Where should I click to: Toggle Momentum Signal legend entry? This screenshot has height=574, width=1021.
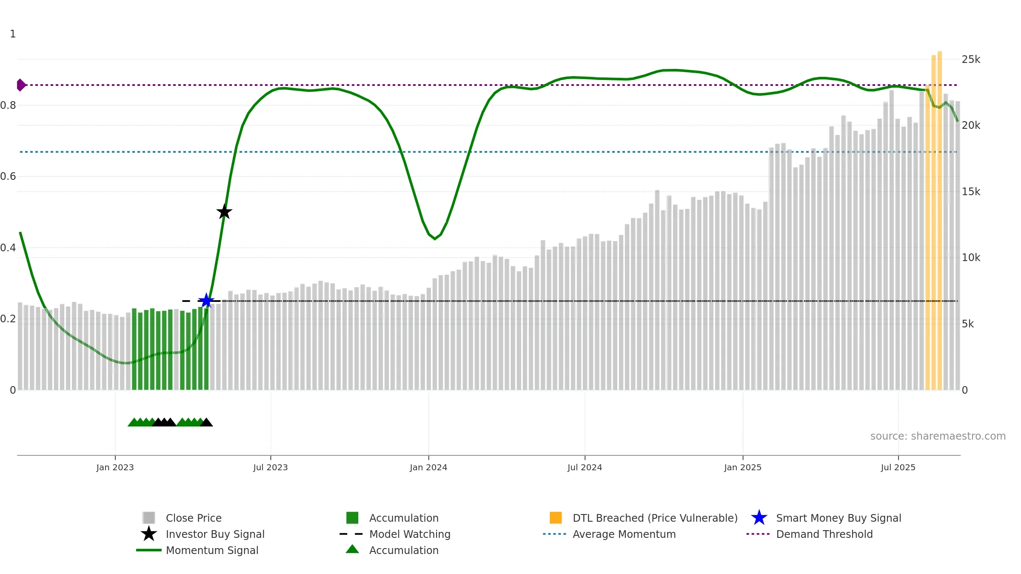point(212,550)
